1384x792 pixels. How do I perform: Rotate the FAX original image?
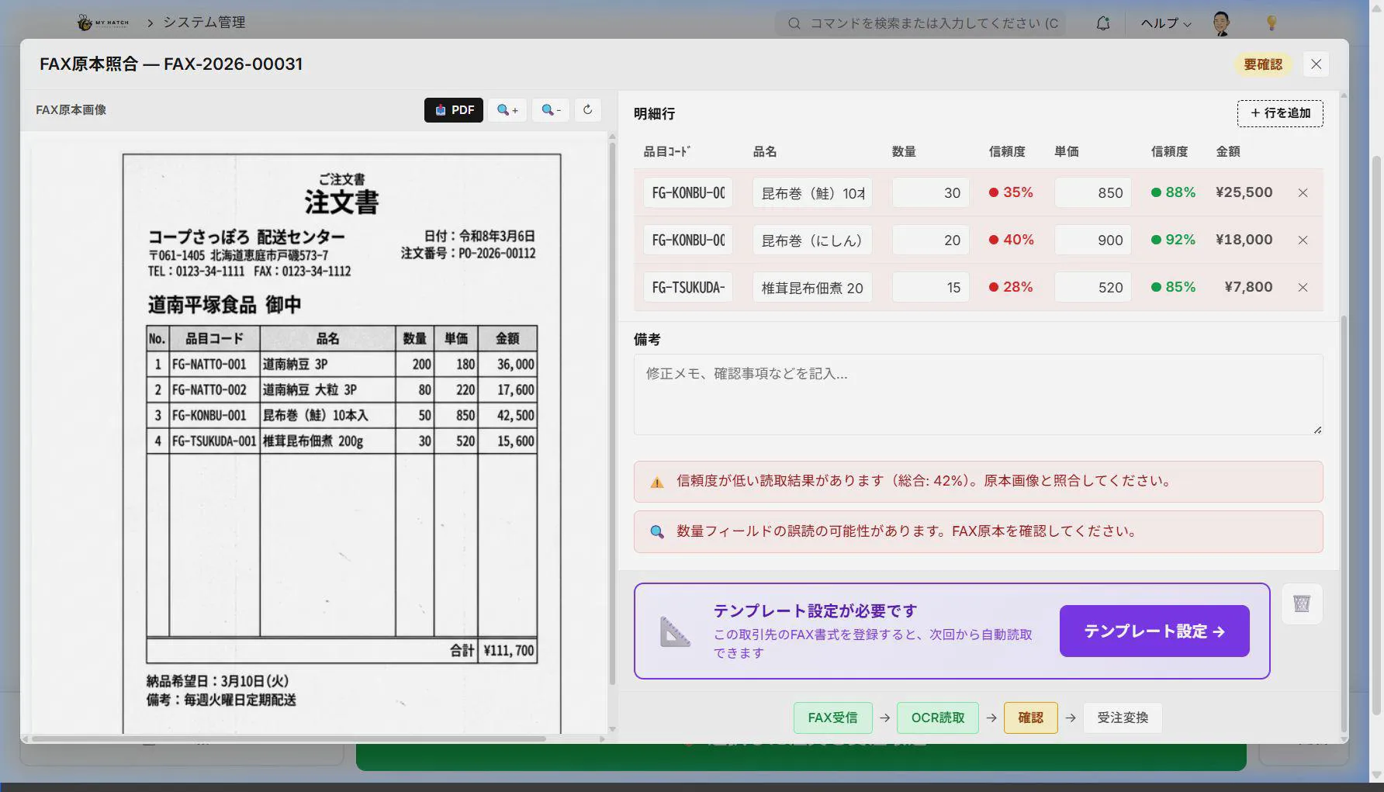tap(587, 110)
